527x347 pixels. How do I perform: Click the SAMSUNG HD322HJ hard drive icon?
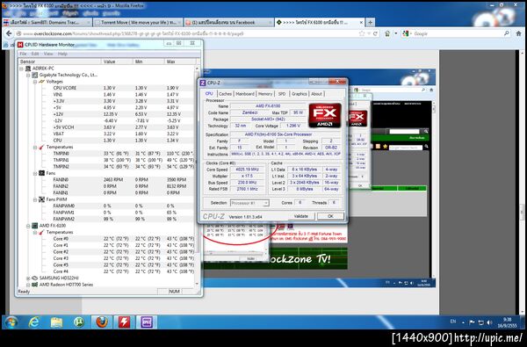(x=34, y=278)
